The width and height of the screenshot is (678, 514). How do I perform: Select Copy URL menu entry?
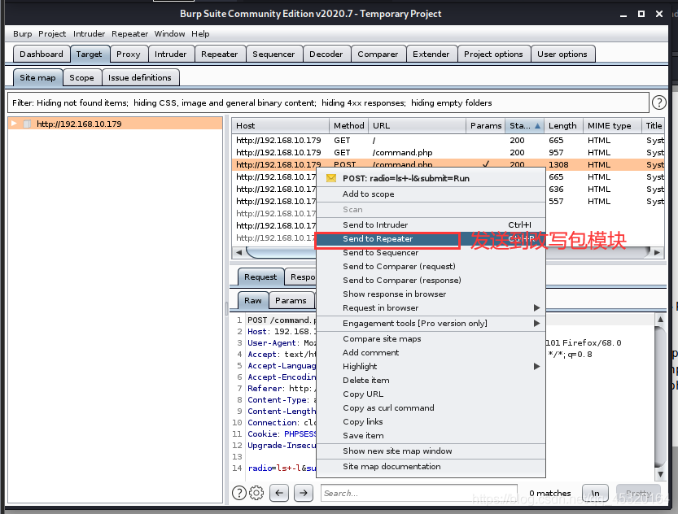point(431,394)
